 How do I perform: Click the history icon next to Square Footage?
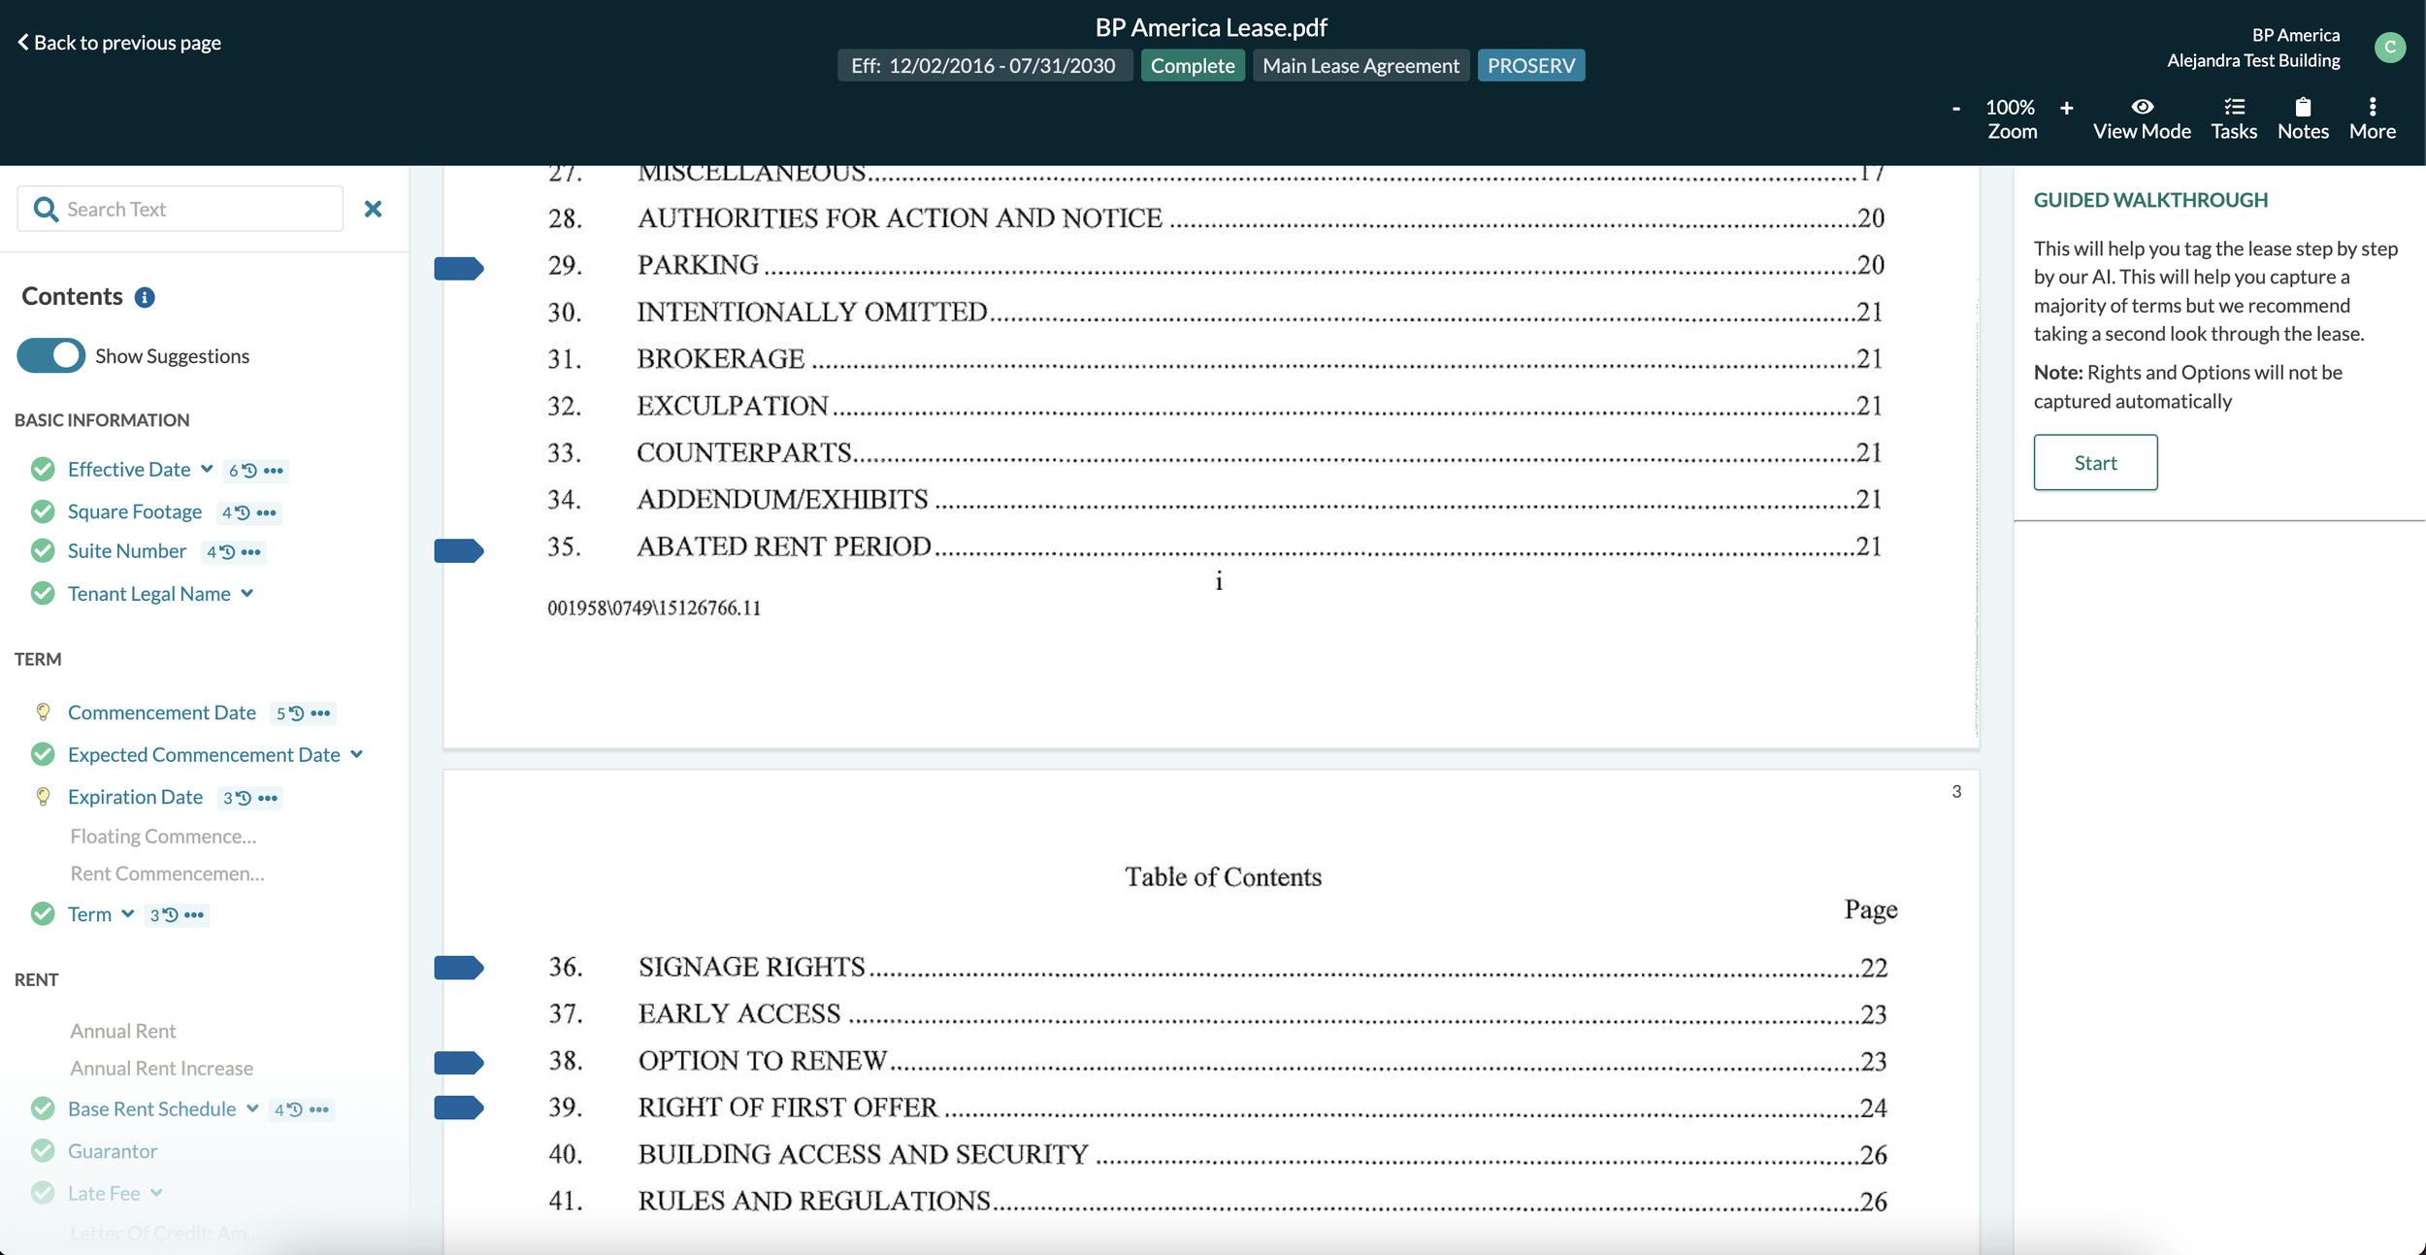point(242,512)
